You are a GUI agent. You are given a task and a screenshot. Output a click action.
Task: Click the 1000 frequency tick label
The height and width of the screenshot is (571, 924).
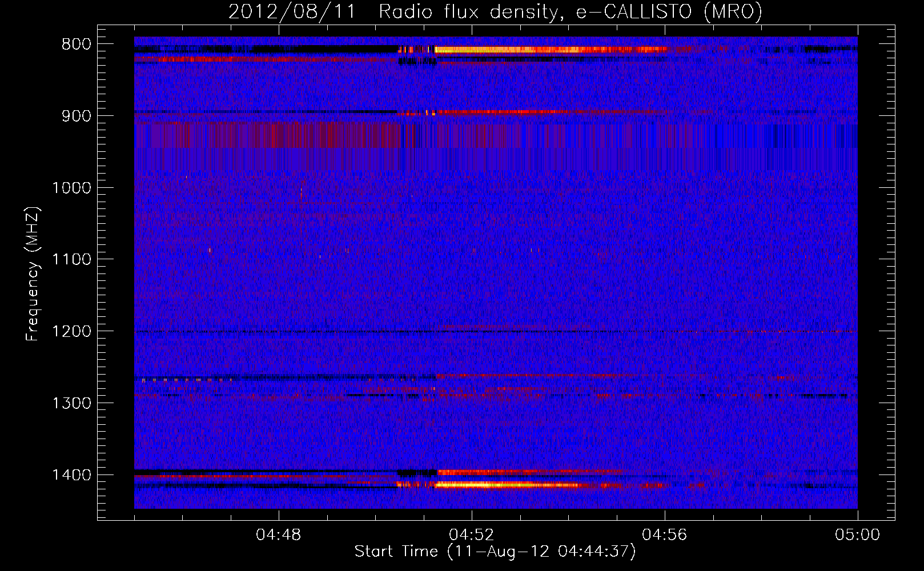(x=72, y=188)
